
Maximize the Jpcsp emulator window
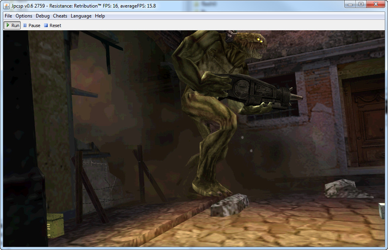click(361, 4)
